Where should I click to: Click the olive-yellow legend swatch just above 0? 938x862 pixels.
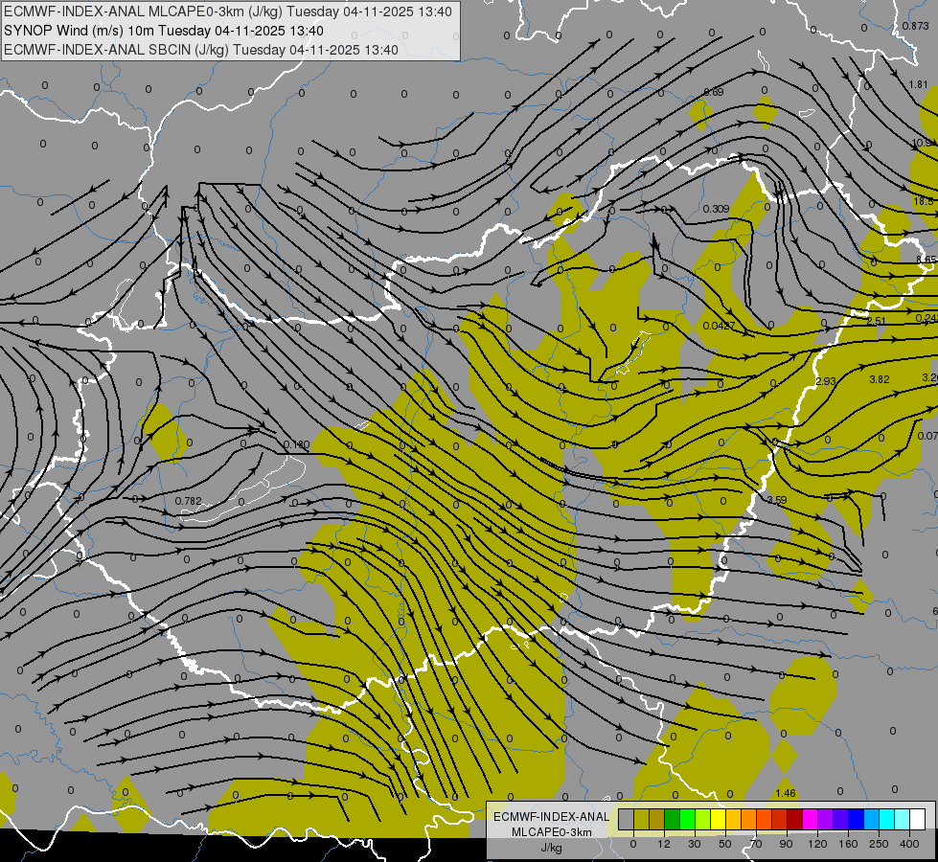coord(641,819)
